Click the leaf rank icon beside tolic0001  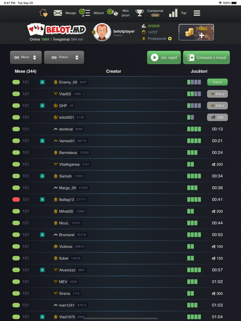click(x=56, y=117)
